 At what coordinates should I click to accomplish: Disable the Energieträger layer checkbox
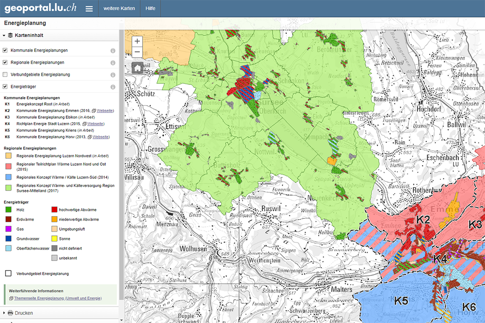[5, 87]
